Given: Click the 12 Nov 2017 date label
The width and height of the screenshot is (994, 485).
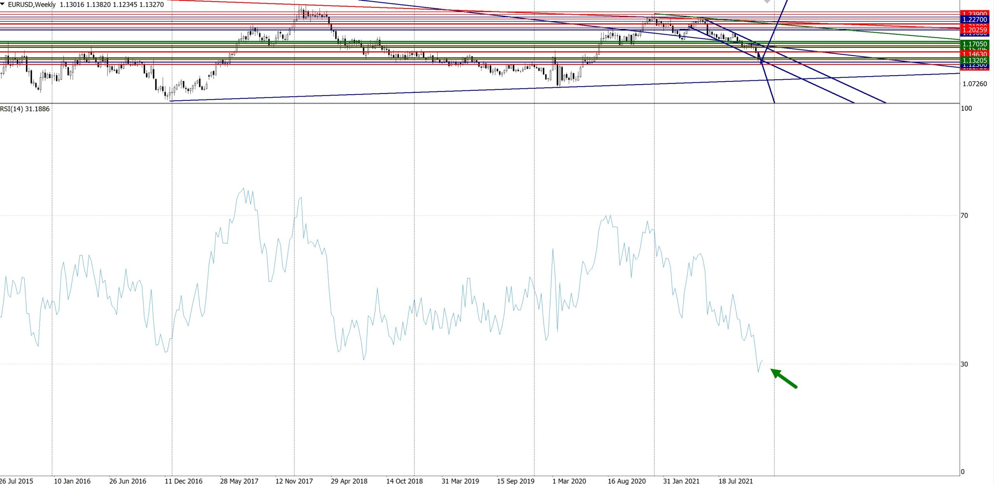Looking at the screenshot, I should pyautogui.click(x=294, y=481).
